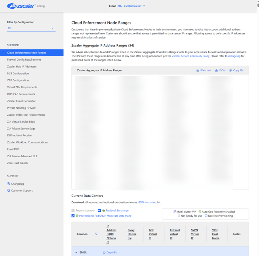Click the Regional Surcharge crown icon

click(x=104, y=211)
